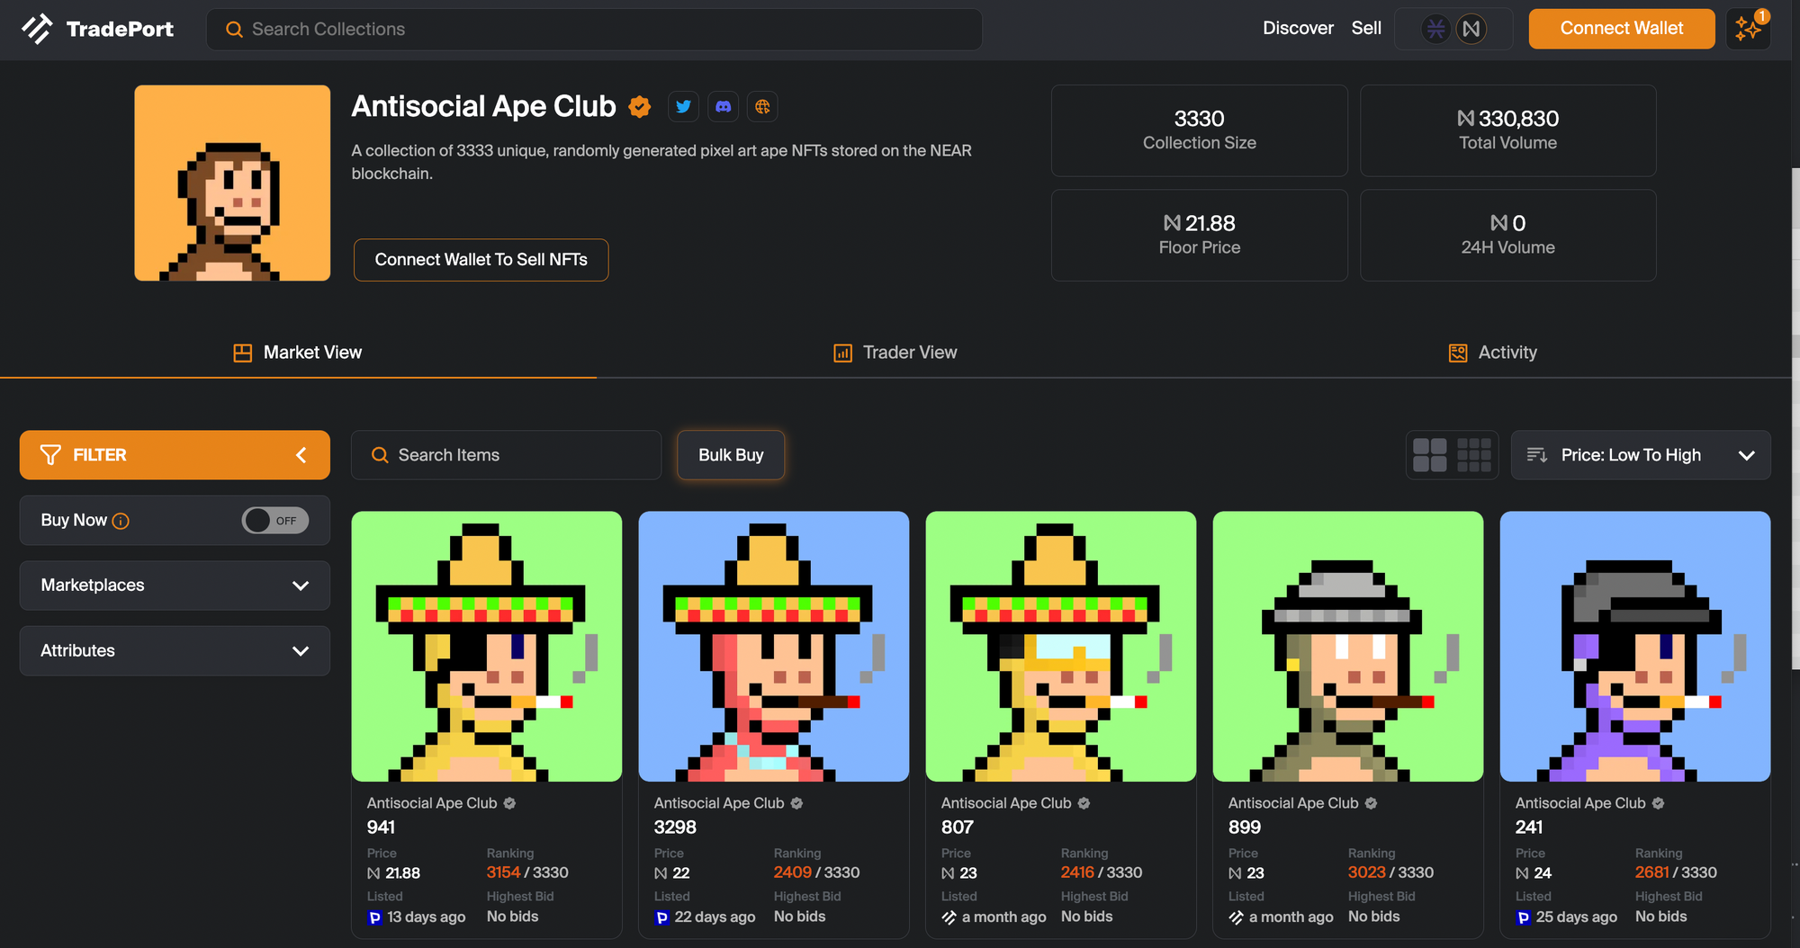
Task: Switch to large grid view icon
Action: click(x=1430, y=455)
